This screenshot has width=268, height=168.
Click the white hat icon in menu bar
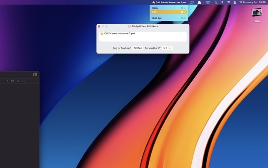(x=199, y=3)
